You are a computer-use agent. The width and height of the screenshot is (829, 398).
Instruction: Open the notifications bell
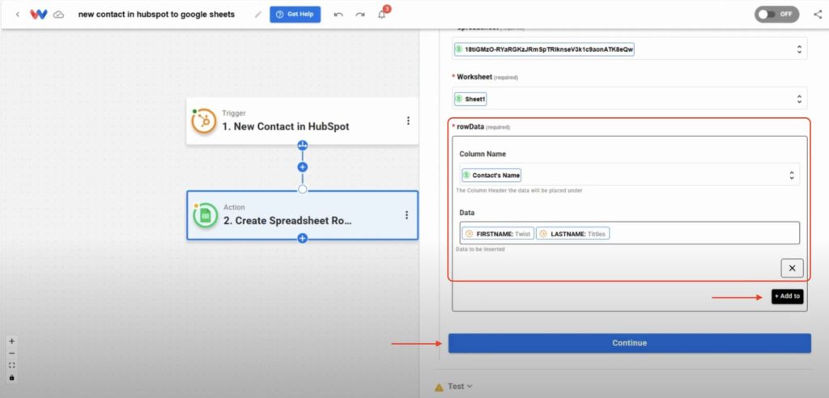click(382, 15)
